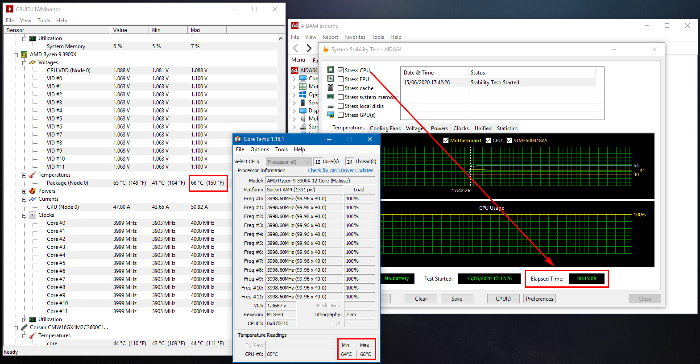Enable the Stress cache checkbox
Viewport: 700px width, 364px height.
click(341, 88)
